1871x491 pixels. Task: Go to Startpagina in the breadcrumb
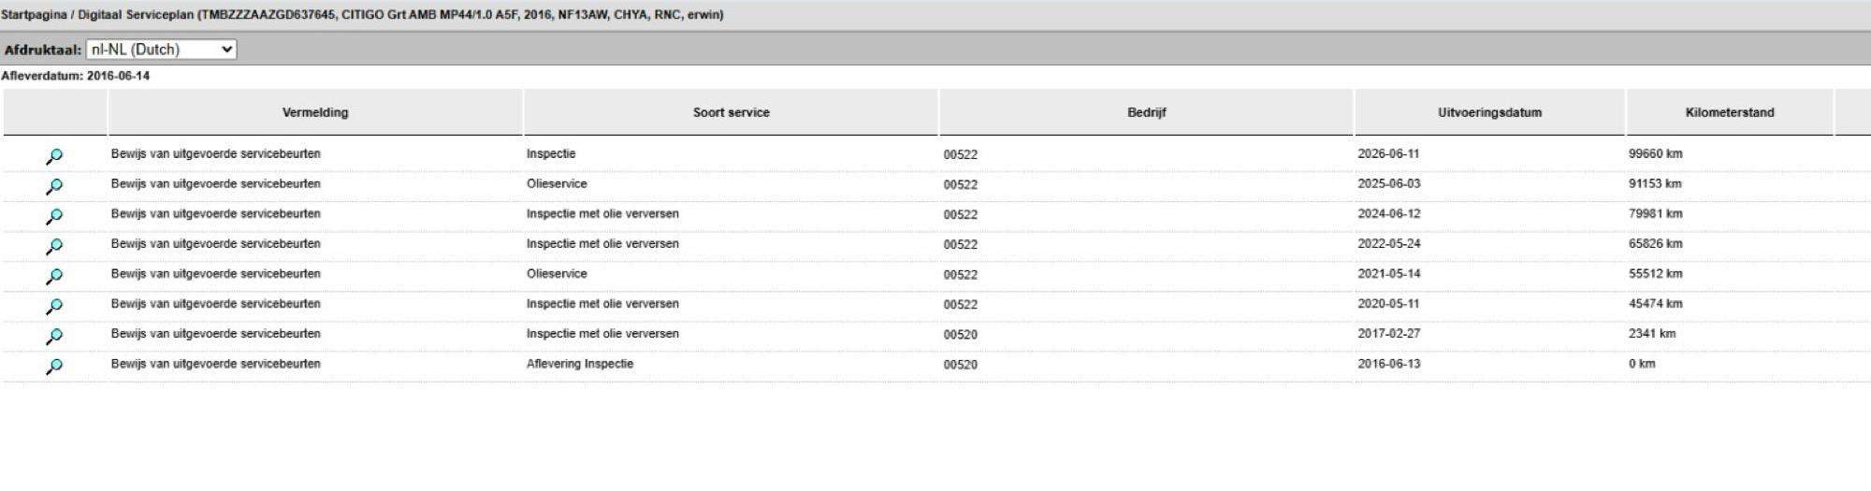click(34, 15)
